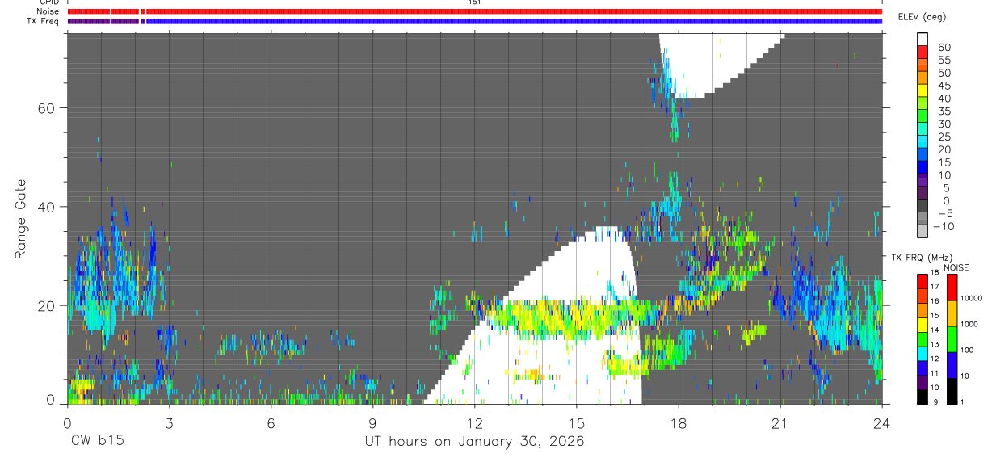Click the '18' UT hour axis tick
Viewport: 992px width, 458px height.
pos(679,422)
